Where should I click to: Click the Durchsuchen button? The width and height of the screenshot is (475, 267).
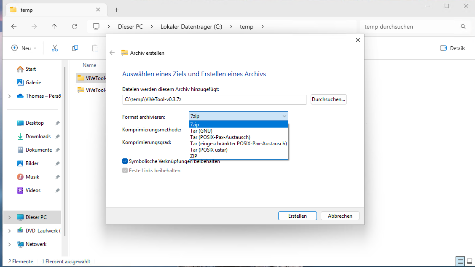click(328, 99)
